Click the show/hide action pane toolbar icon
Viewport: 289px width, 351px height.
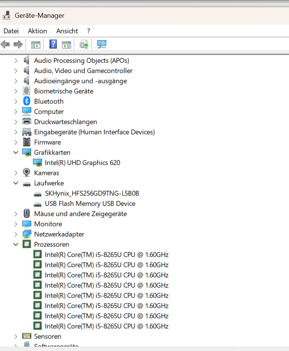point(66,45)
